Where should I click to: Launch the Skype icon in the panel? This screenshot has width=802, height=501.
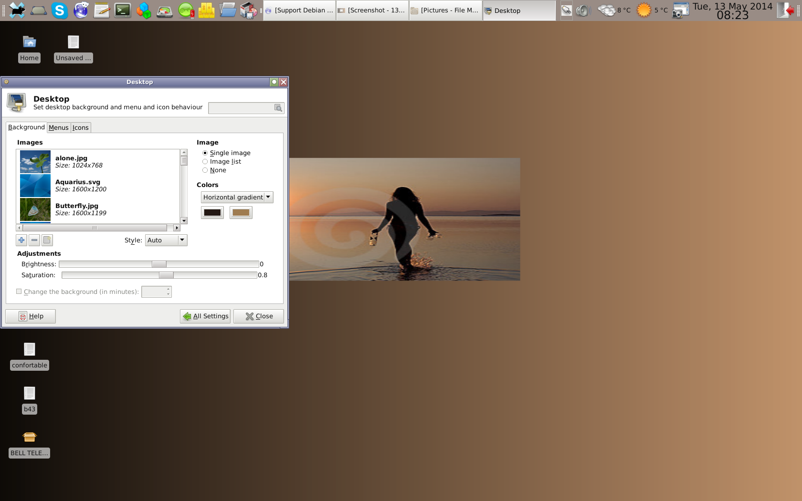[x=60, y=10]
